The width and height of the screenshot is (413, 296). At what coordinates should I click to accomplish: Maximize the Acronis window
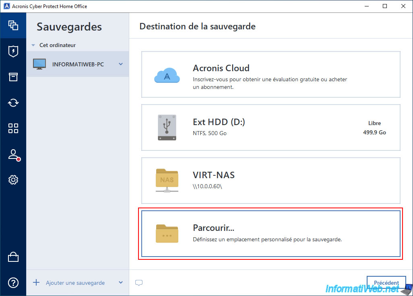(385, 6)
